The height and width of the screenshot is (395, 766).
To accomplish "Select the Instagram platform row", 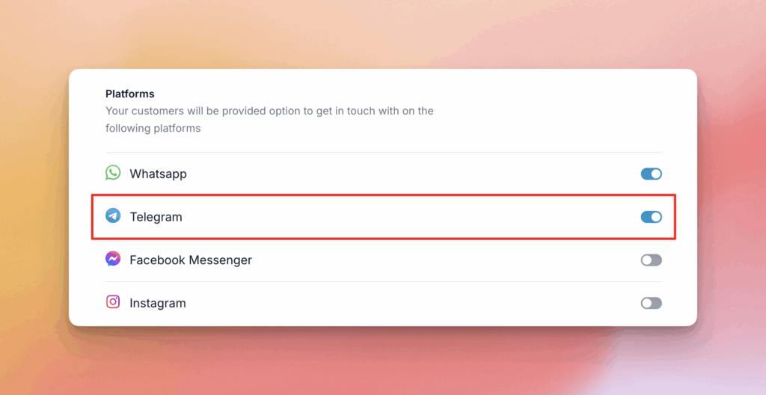I will click(374, 303).
